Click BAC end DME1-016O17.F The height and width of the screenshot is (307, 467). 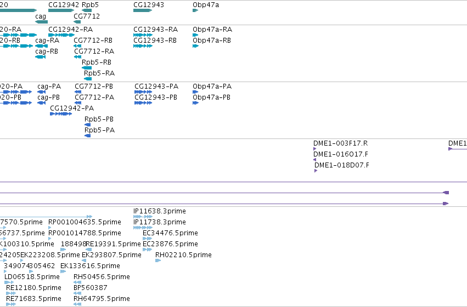(x=340, y=154)
